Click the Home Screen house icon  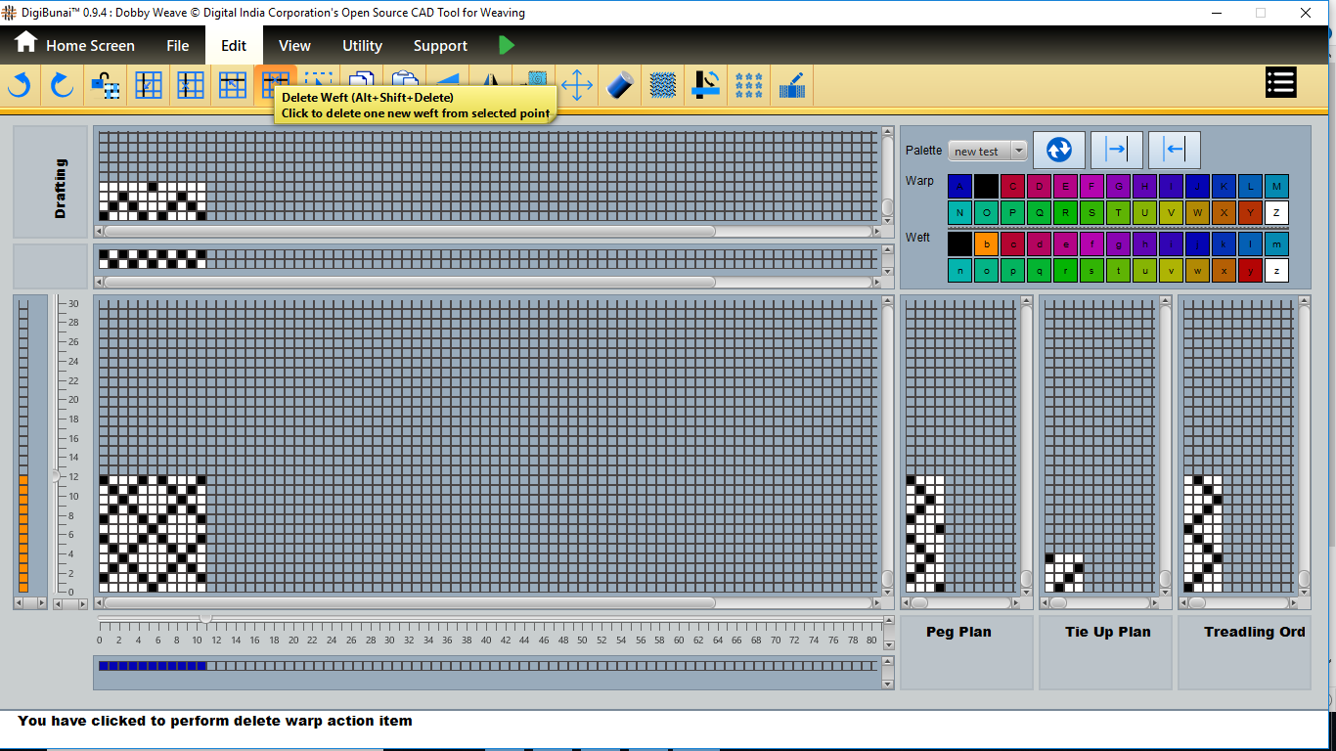[x=25, y=43]
